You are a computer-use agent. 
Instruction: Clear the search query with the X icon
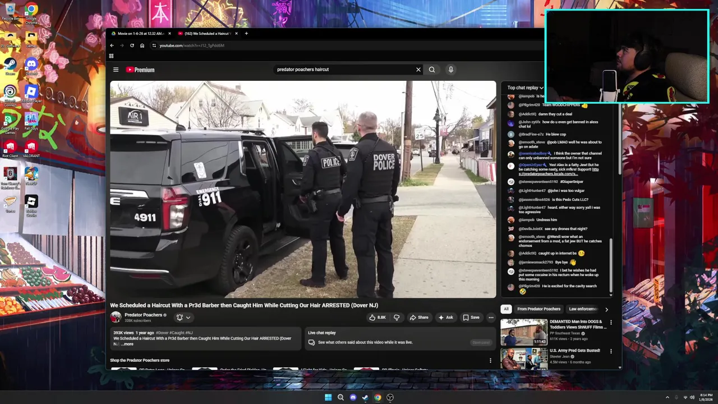tap(418, 70)
